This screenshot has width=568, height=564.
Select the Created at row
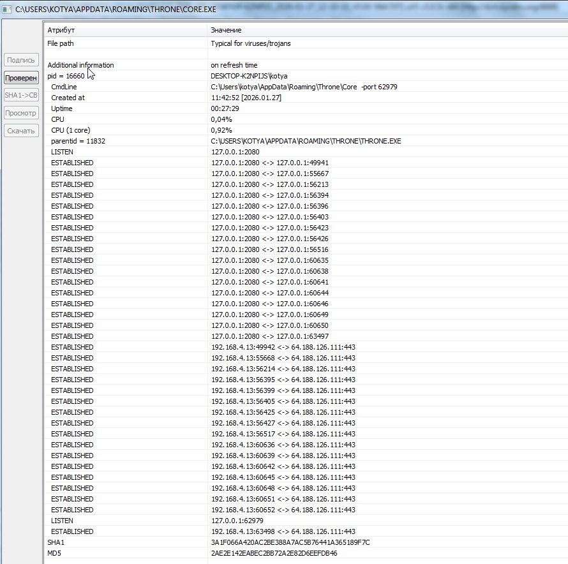pyautogui.click(x=306, y=98)
